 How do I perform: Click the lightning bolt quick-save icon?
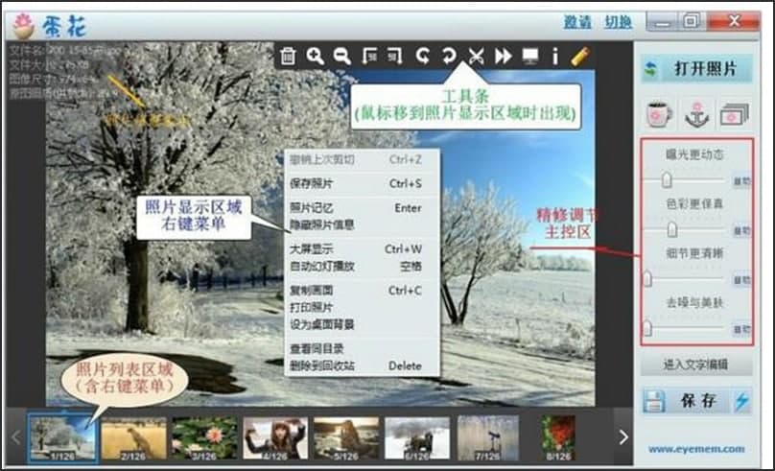pyautogui.click(x=741, y=401)
